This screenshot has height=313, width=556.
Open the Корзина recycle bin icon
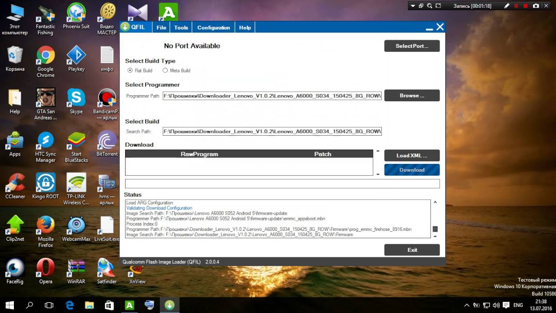click(15, 60)
